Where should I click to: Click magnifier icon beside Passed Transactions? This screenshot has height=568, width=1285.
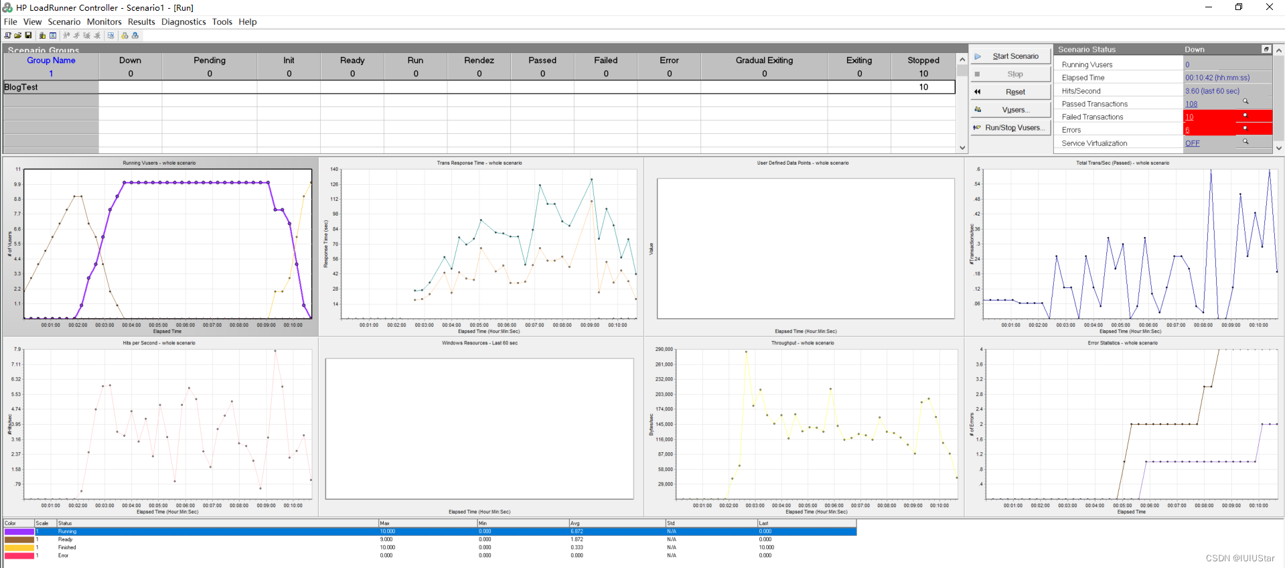(x=1245, y=102)
